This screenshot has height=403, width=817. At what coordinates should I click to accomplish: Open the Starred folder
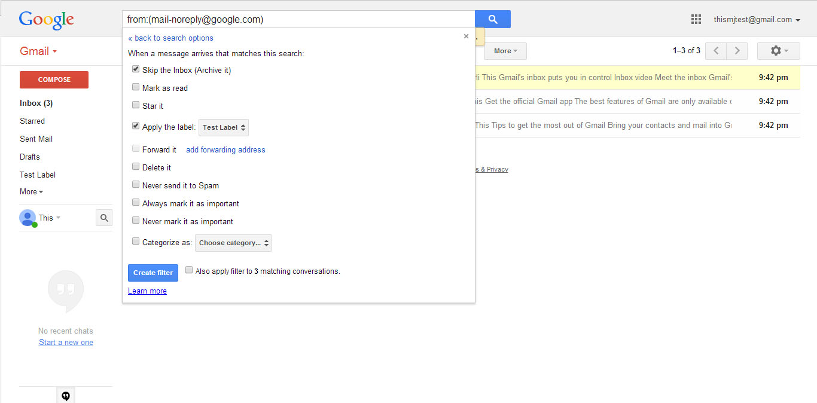(32, 121)
